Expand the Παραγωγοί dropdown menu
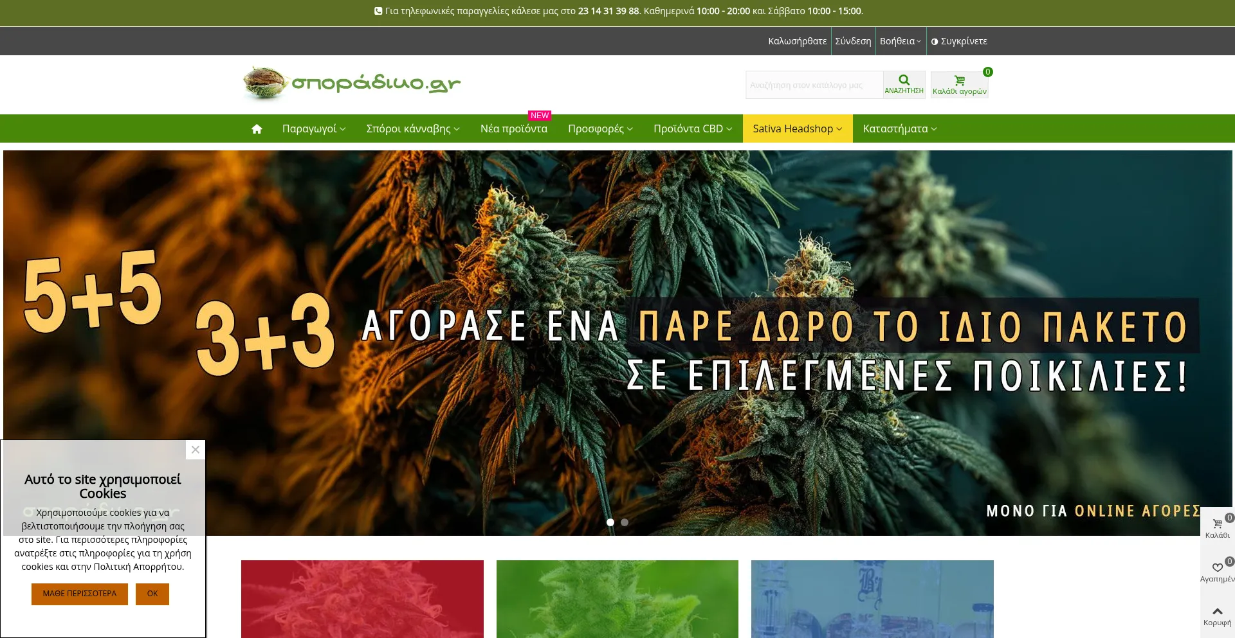The width and height of the screenshot is (1235, 638). tap(313, 129)
